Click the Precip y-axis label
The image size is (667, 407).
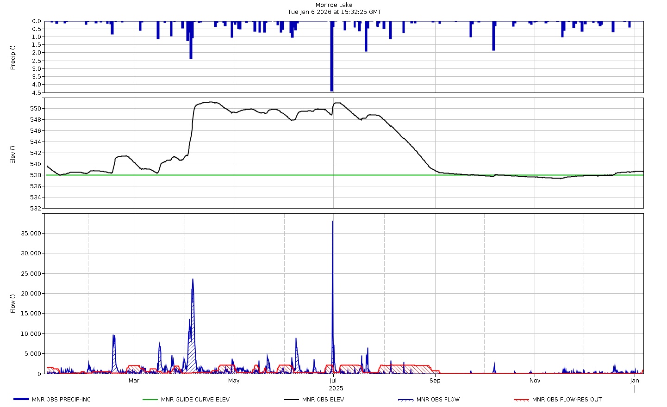click(x=13, y=57)
